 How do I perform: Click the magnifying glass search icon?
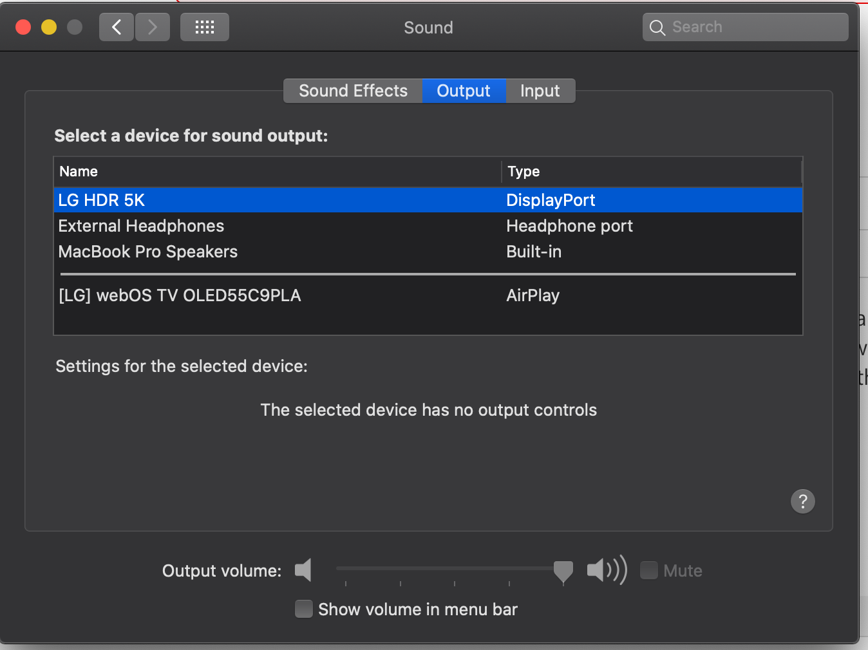coord(657,28)
